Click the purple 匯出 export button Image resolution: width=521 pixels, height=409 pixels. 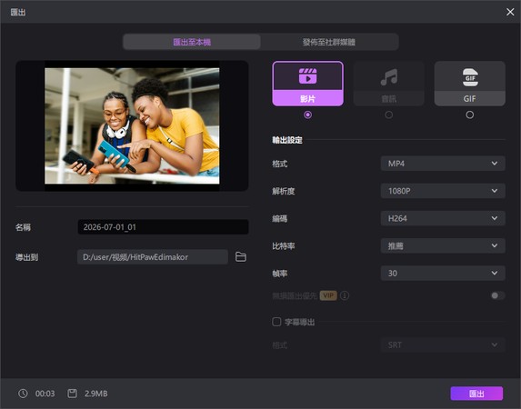coord(476,394)
